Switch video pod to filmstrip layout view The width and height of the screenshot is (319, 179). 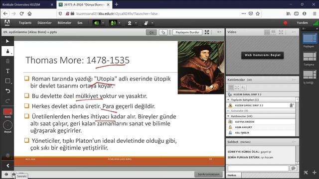coord(274,32)
